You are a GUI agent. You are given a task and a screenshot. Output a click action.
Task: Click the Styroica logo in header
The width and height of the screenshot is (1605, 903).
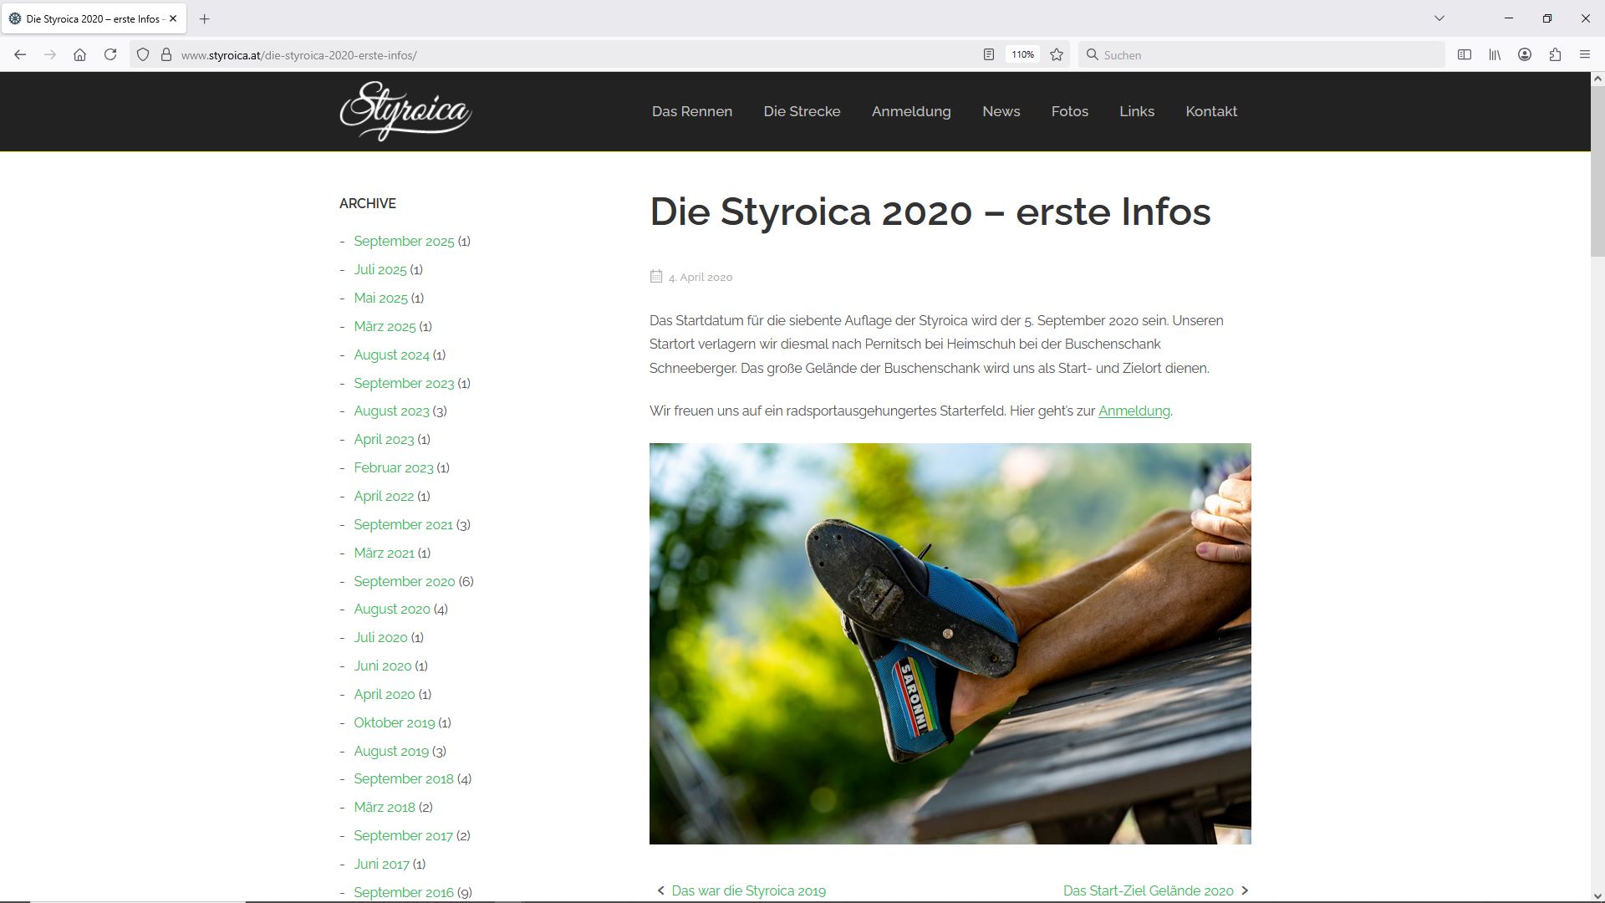405,111
